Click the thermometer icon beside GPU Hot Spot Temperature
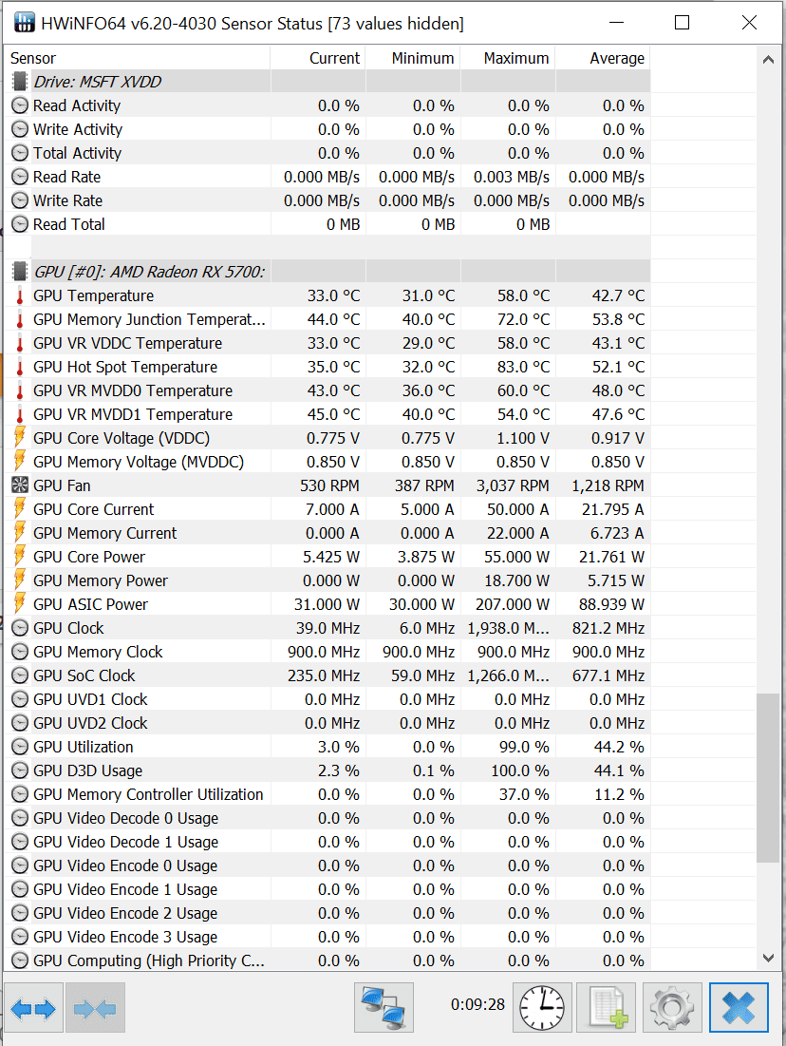This screenshot has height=1046, width=786. 20,367
